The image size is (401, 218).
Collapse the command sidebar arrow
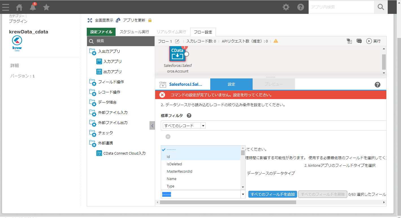152,125
